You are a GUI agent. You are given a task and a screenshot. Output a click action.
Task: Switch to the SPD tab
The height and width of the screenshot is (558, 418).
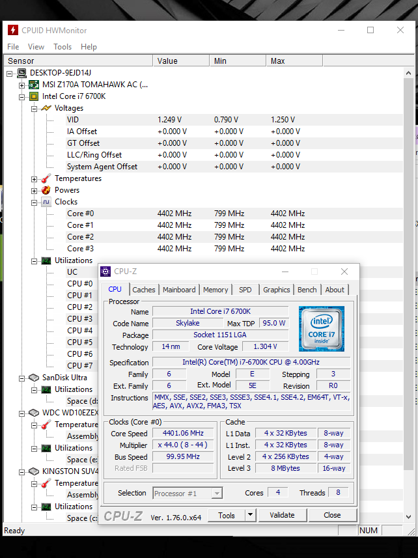click(245, 290)
